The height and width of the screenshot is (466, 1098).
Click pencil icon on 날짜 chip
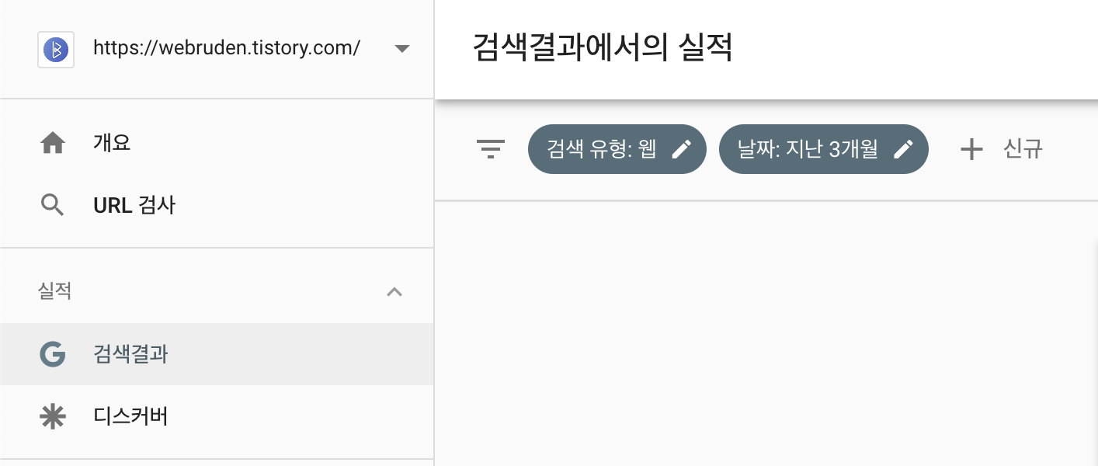click(x=903, y=149)
